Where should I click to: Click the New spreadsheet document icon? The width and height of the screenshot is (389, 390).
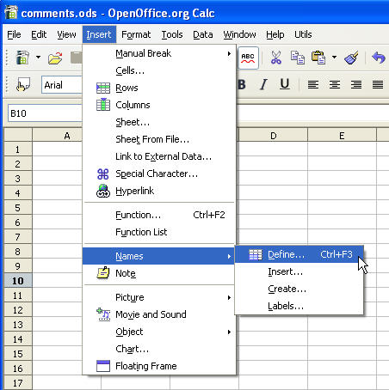(22, 58)
